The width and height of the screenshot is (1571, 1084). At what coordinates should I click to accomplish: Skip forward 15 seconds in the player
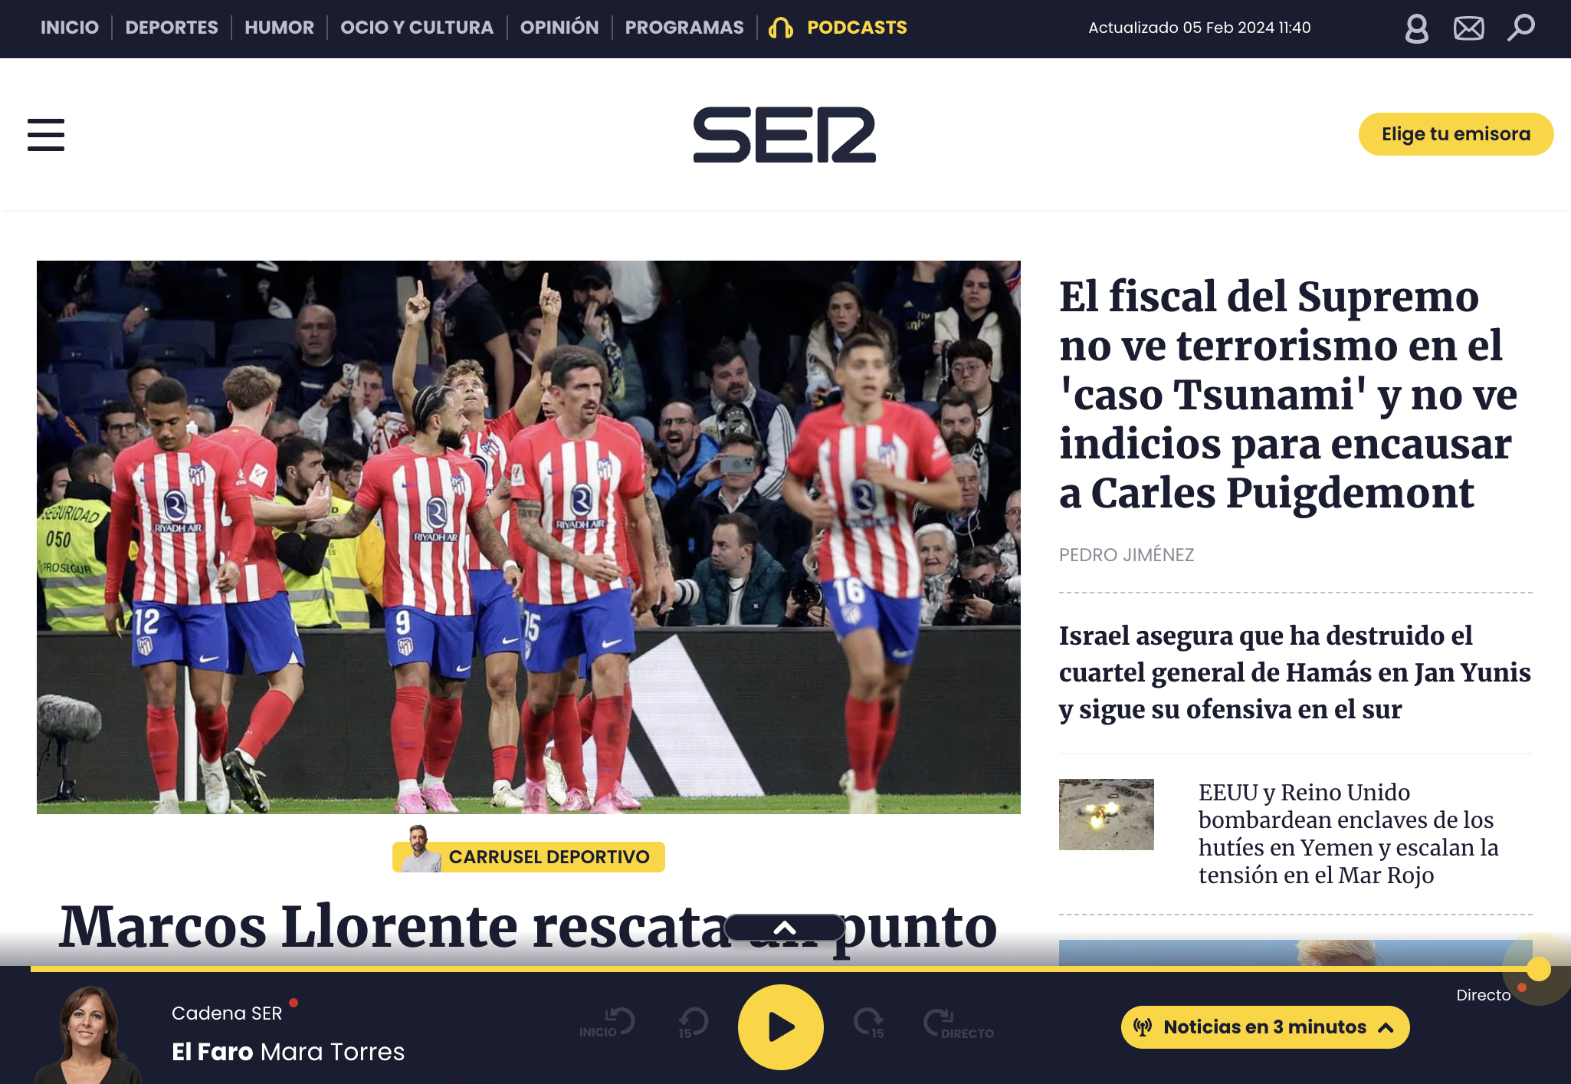click(x=869, y=1023)
